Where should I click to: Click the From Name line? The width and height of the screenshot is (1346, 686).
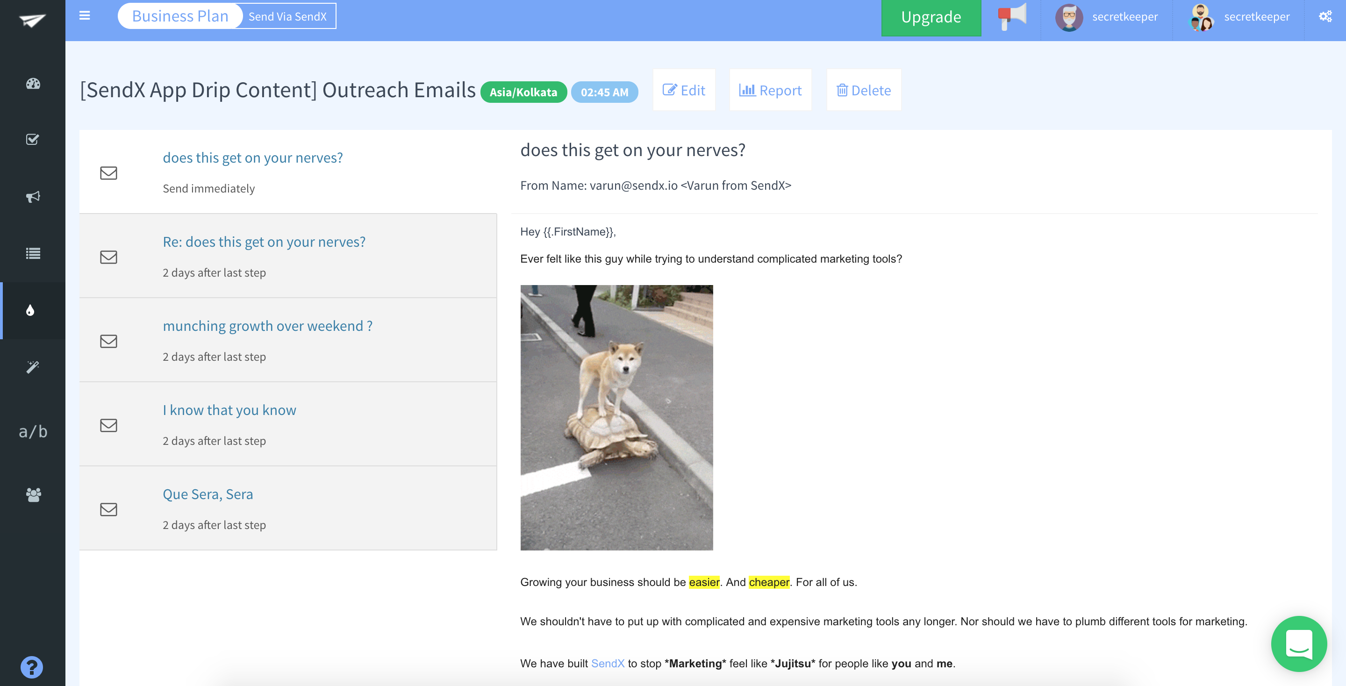click(656, 186)
